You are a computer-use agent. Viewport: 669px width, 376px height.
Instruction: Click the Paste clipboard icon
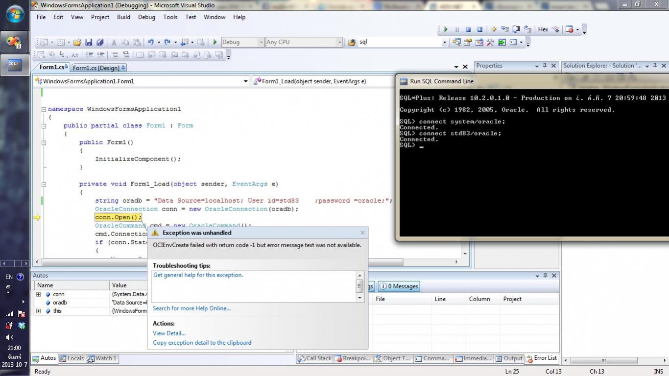[x=137, y=42]
